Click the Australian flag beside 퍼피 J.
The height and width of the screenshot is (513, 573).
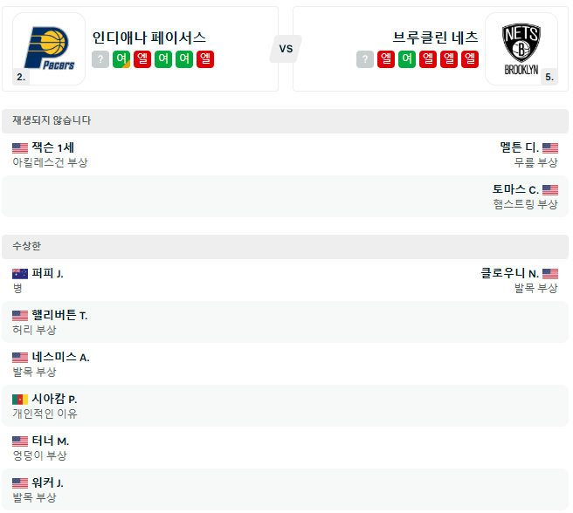[20, 274]
